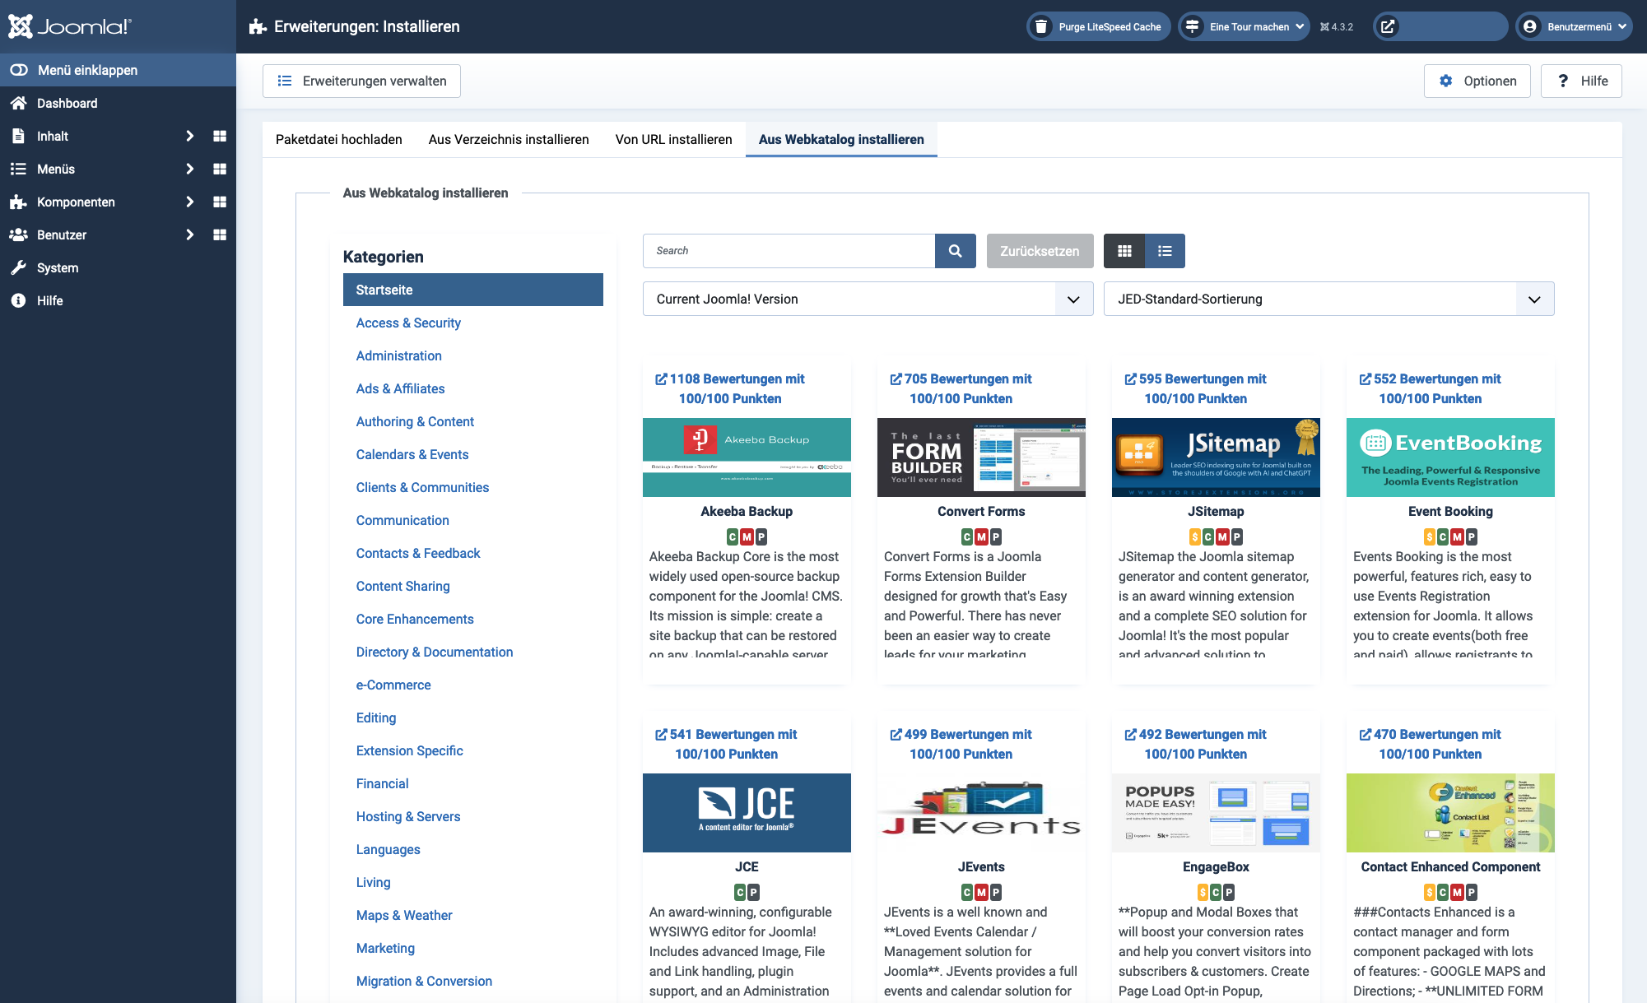1647x1003 pixels.
Task: Open Access & Security category
Action: tap(408, 323)
